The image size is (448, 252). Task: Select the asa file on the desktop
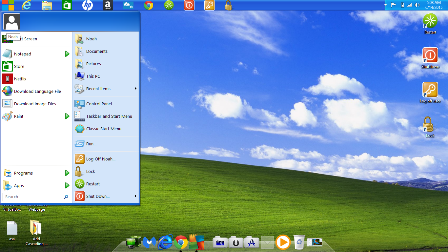tap(12, 231)
